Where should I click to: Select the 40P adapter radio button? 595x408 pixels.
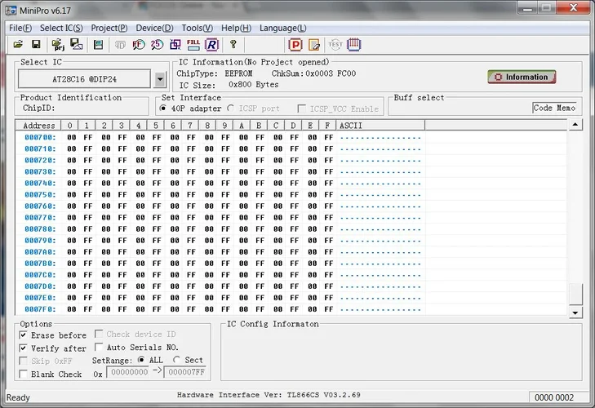point(163,109)
